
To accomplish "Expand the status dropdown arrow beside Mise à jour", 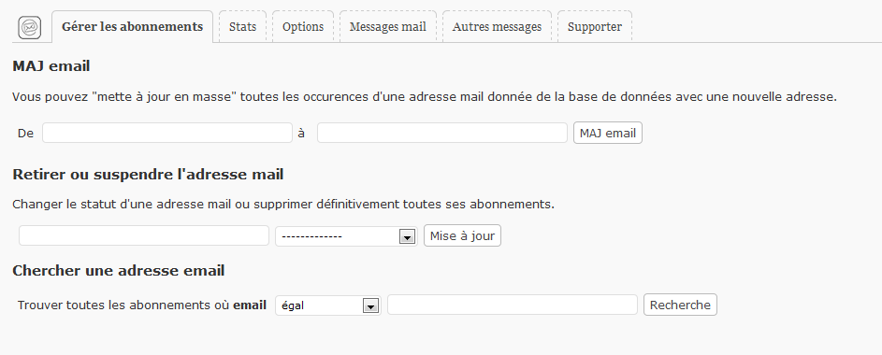I will click(407, 237).
